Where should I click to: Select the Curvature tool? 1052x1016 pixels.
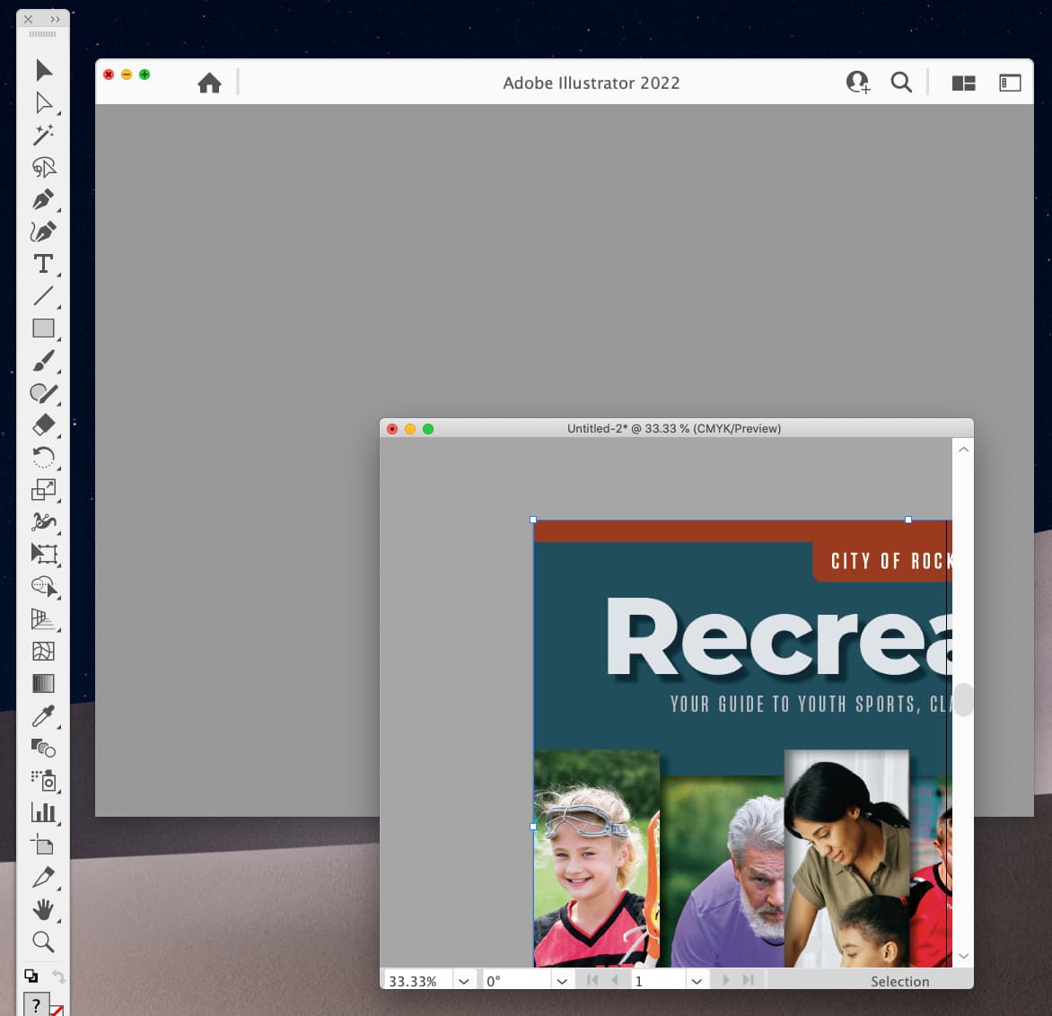point(44,232)
